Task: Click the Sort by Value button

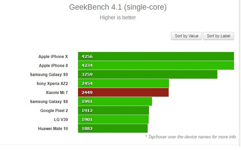Action: [186, 36]
